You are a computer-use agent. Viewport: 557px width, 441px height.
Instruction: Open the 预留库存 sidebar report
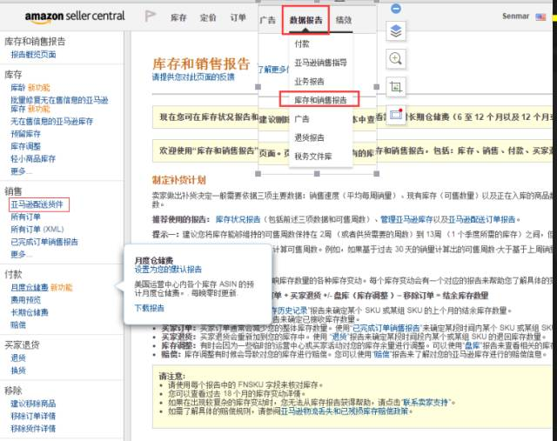coord(25,134)
